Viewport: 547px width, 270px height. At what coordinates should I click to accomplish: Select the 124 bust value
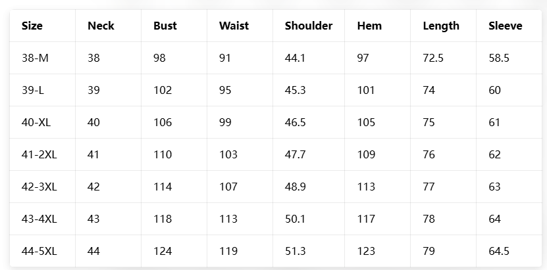[163, 251]
